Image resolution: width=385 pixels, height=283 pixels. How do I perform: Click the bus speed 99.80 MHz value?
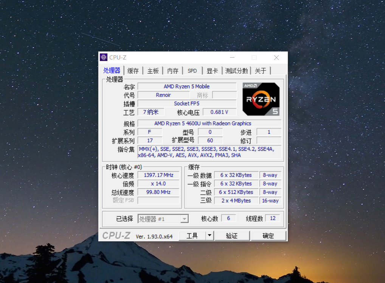coord(158,192)
